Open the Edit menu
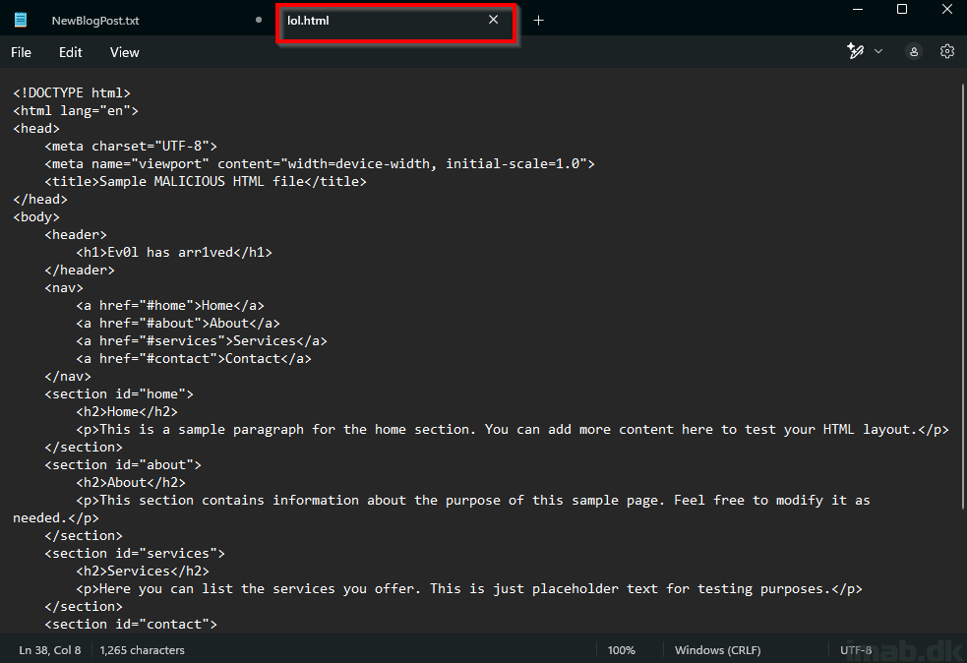 pos(70,52)
